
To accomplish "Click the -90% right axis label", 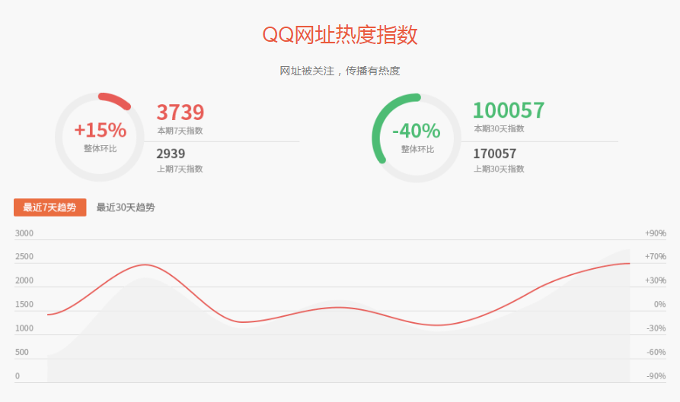I will click(656, 376).
